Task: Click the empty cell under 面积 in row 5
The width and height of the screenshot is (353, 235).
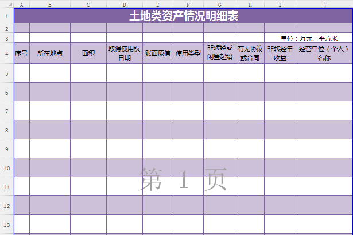Action: coord(88,73)
